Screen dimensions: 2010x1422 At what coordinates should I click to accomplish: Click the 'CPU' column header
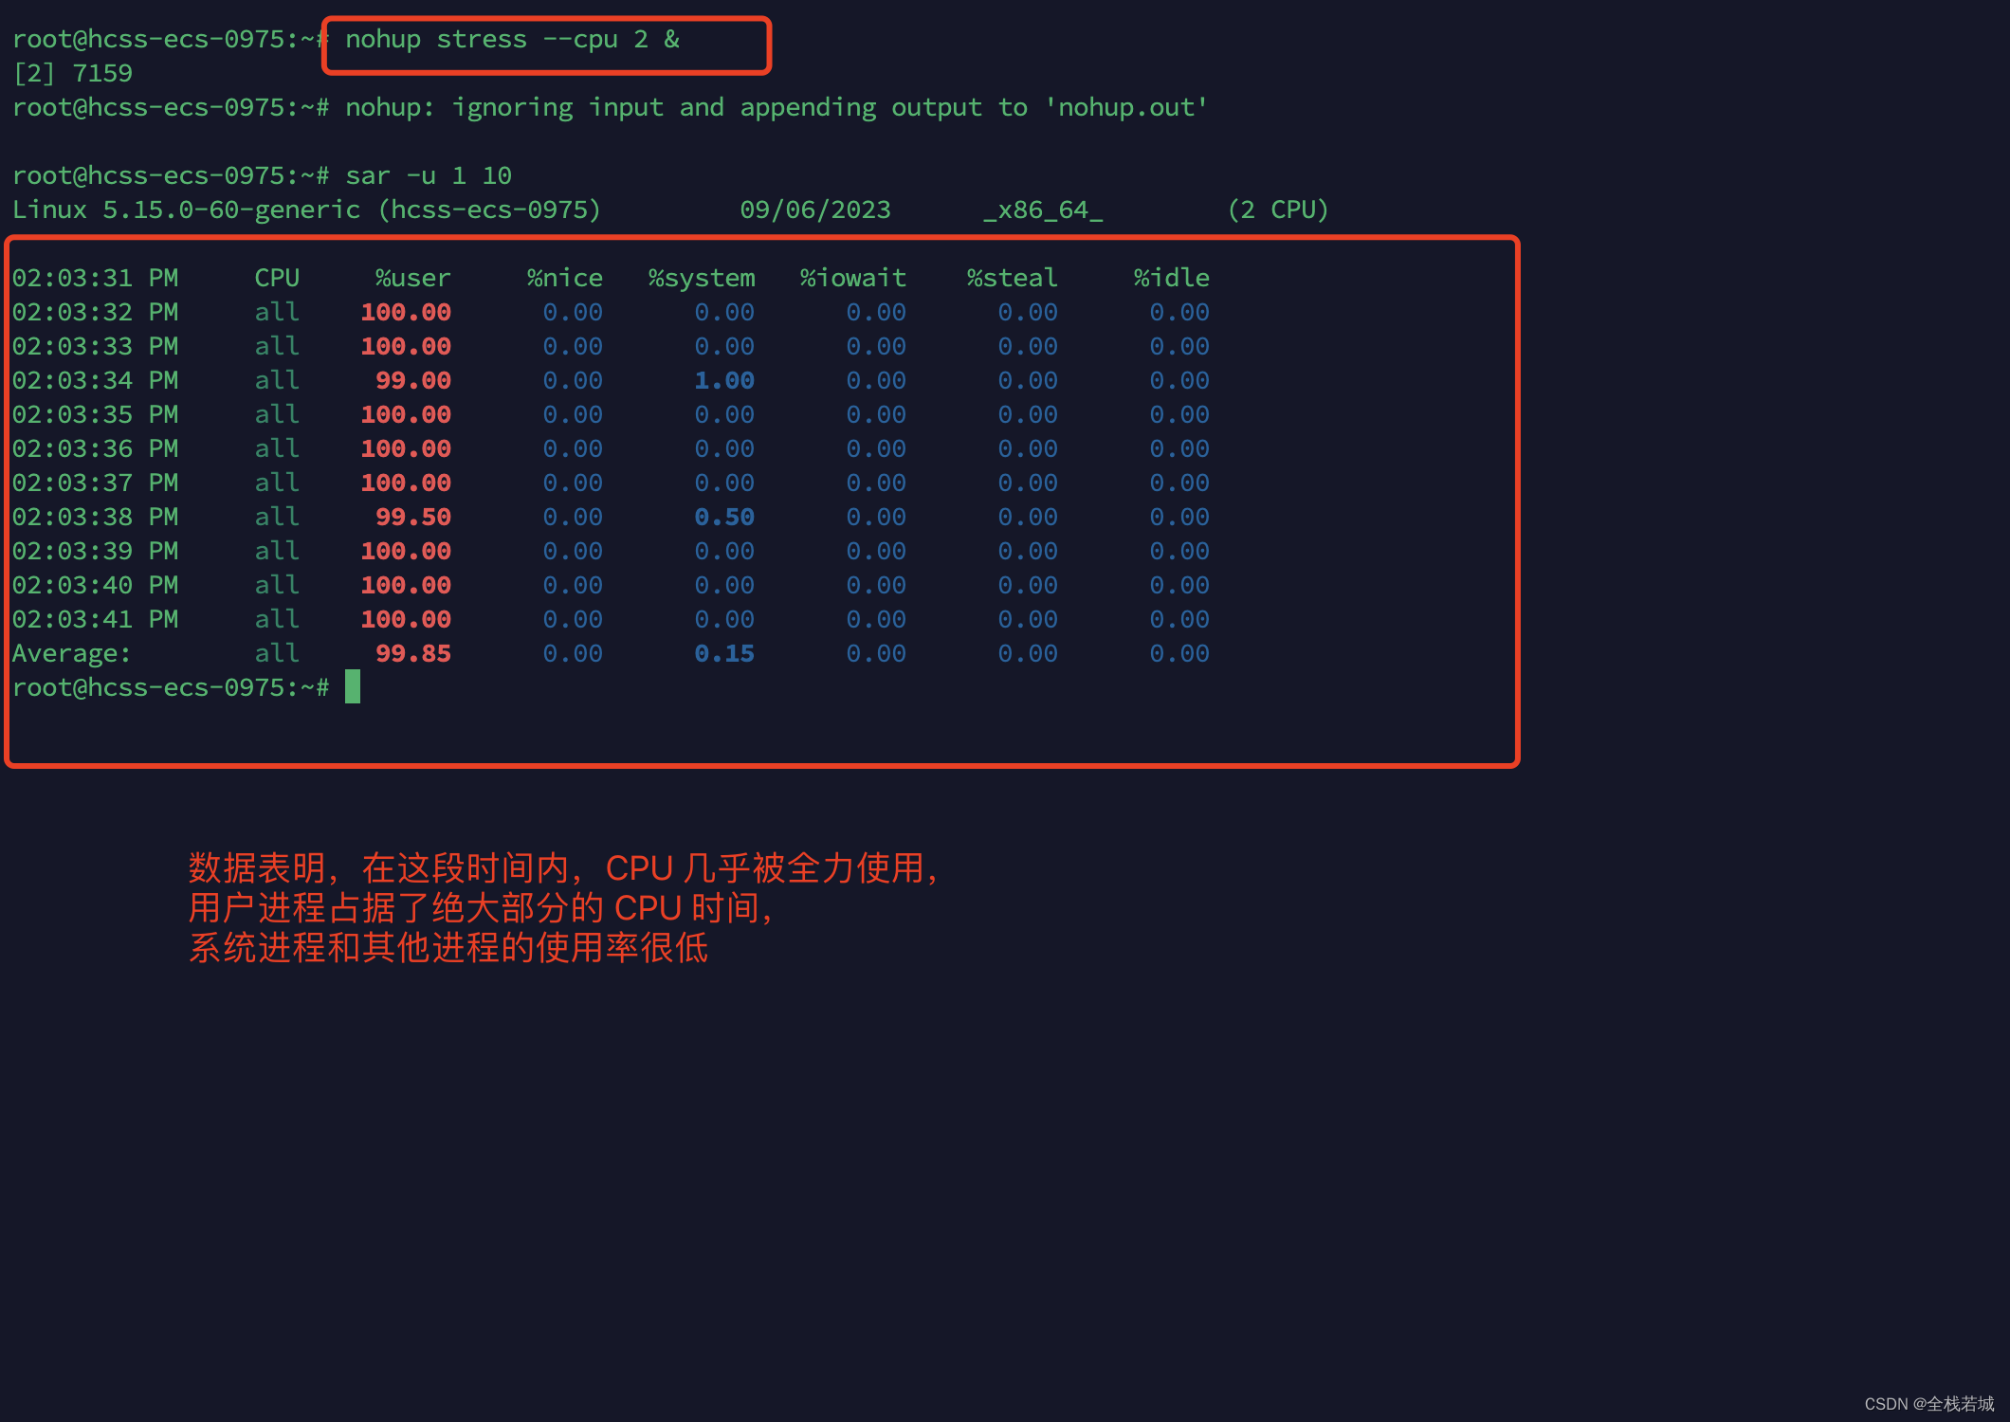[277, 279]
